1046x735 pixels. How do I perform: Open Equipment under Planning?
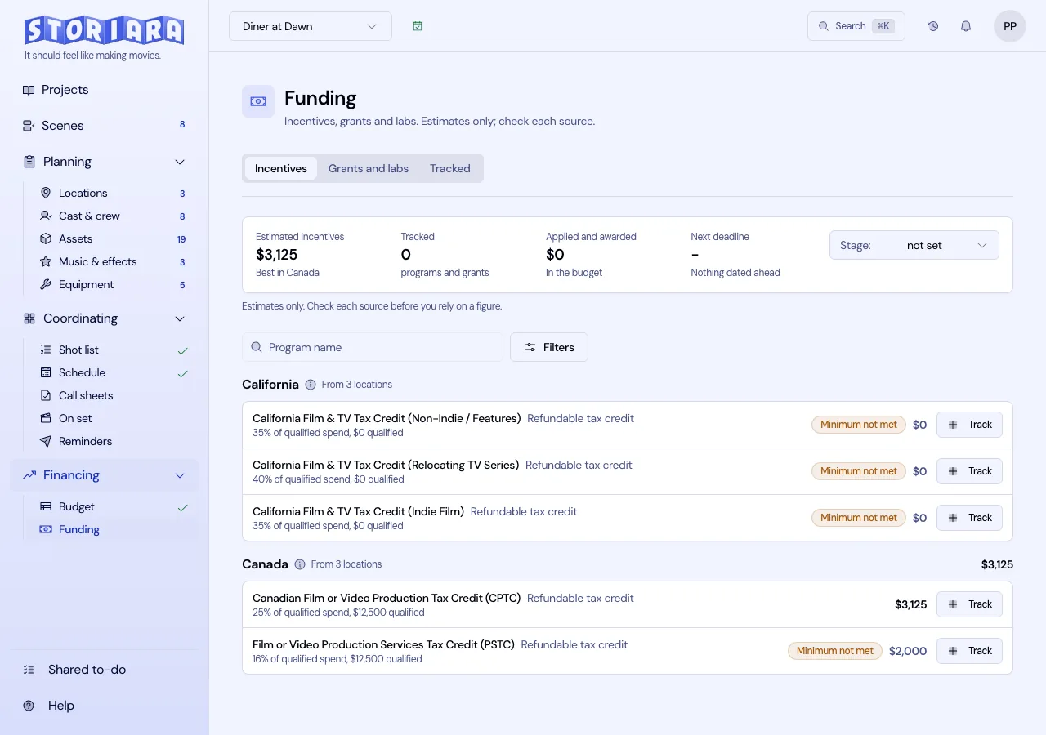point(112,284)
